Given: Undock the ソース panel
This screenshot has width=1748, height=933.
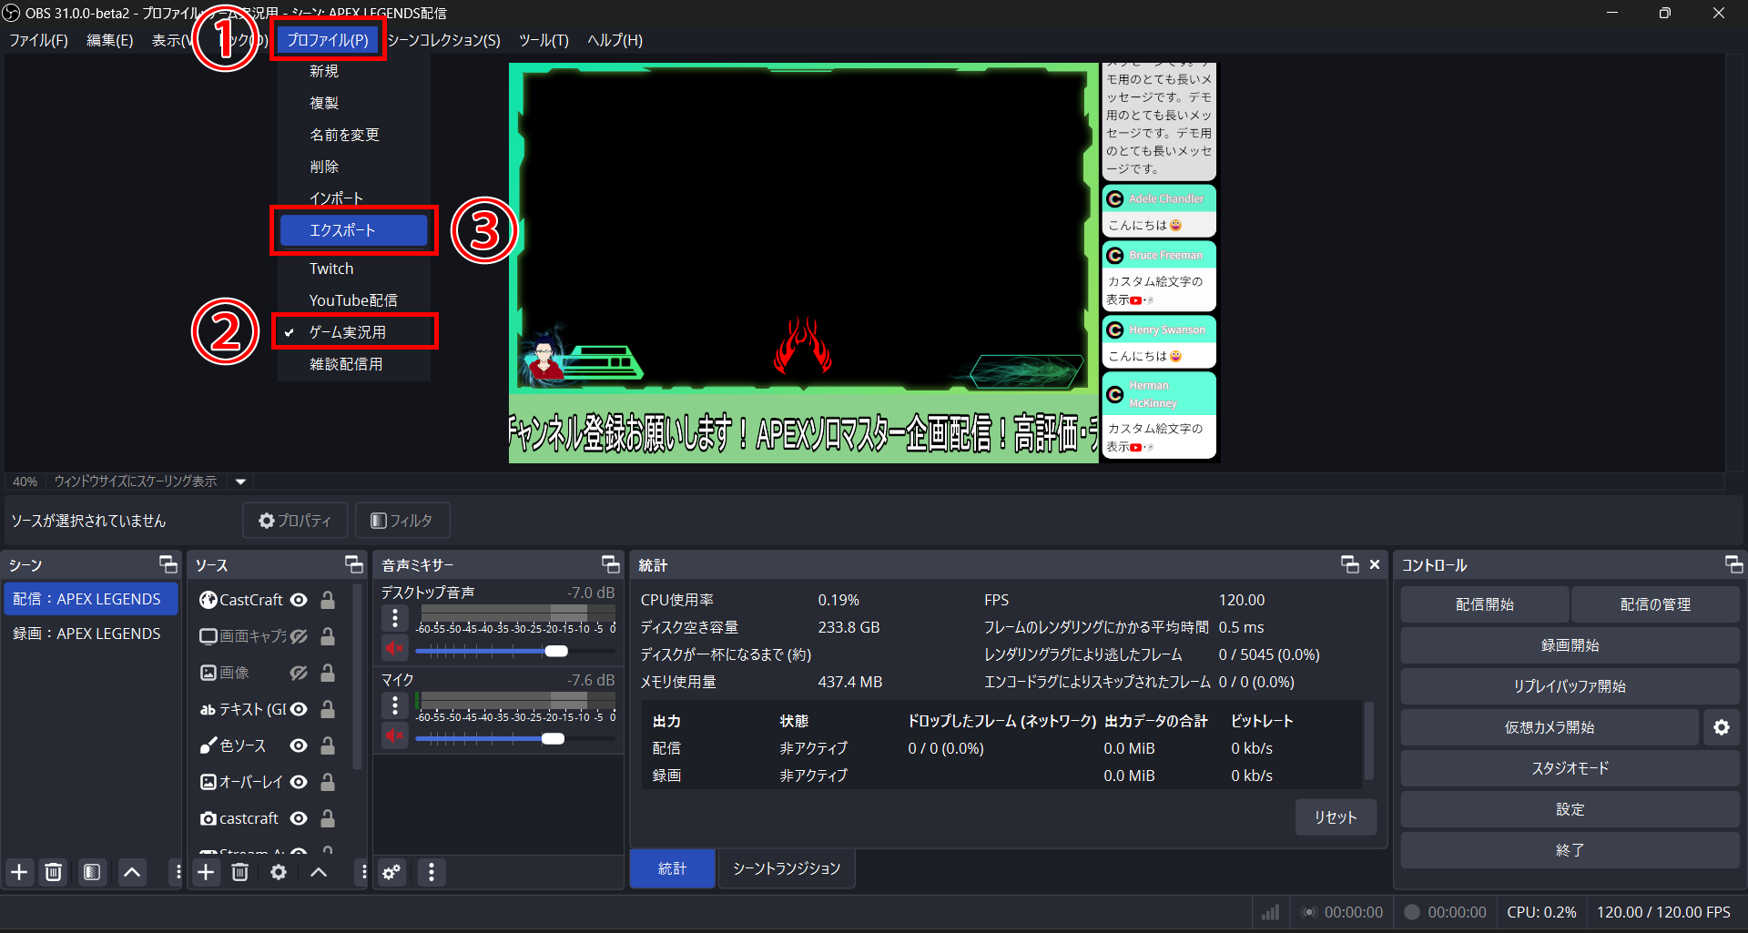Looking at the screenshot, I should point(354,564).
